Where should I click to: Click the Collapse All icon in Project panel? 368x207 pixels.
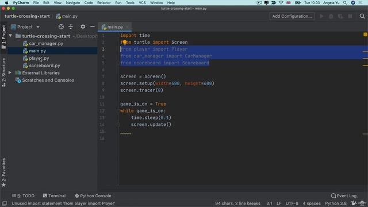[71, 27]
